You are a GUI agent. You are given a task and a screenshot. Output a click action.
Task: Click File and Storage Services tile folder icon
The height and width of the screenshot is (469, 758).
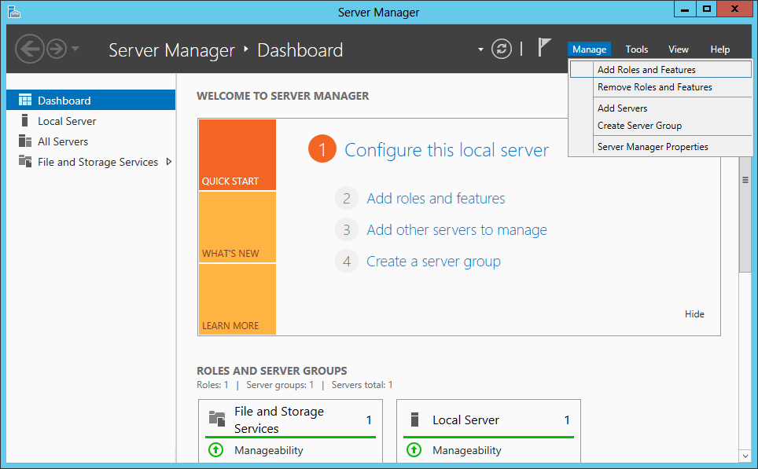[217, 418]
